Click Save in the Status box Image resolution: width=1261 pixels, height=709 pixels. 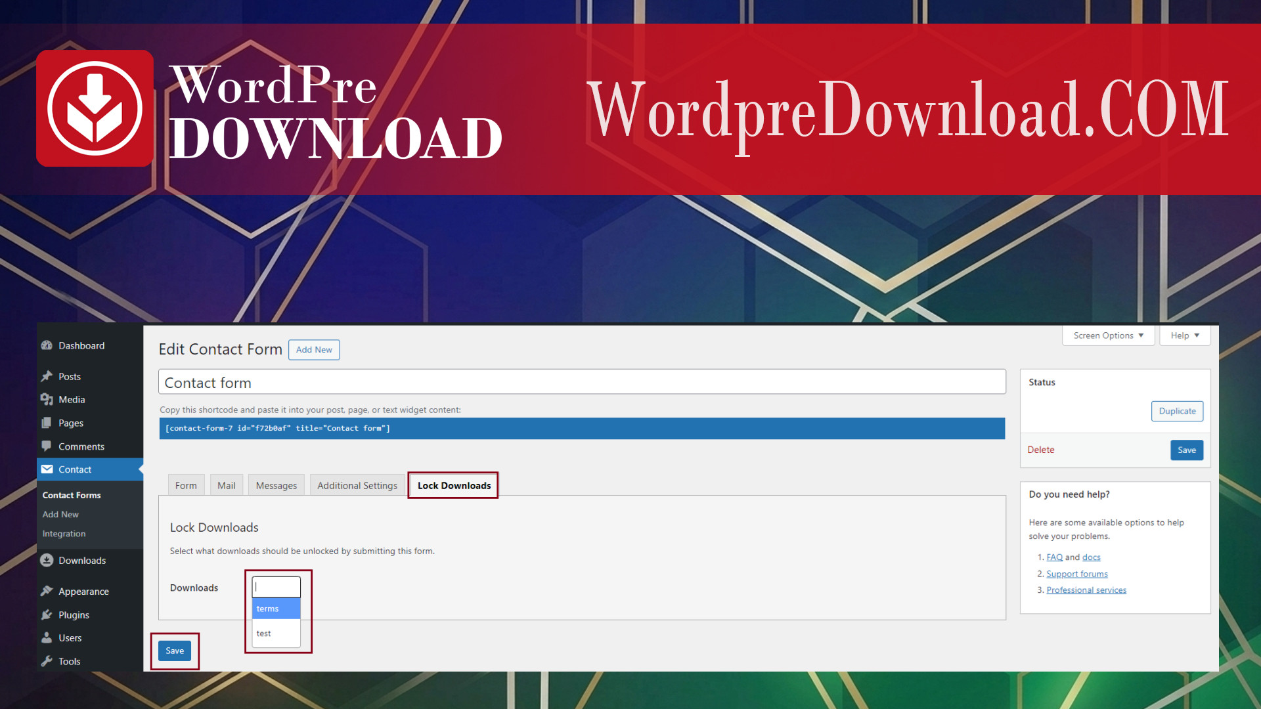click(x=1187, y=450)
